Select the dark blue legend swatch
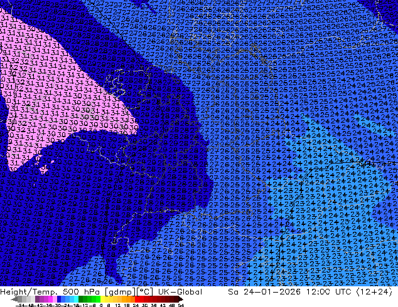This screenshot has width=398, height=307. 59,299
